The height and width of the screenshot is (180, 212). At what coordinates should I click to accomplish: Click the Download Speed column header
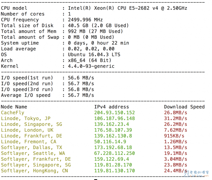(x=184, y=107)
